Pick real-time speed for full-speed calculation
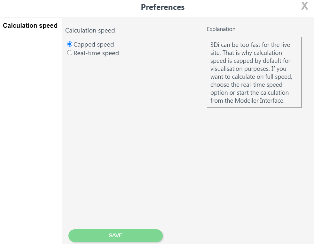Viewport: 314px width, 244px height. [69, 52]
